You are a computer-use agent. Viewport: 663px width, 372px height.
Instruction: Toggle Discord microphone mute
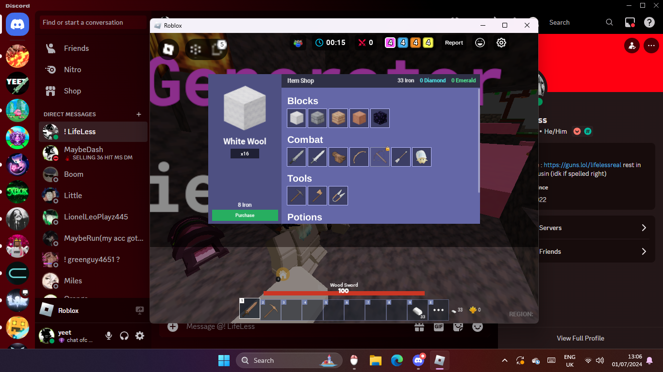click(x=109, y=336)
